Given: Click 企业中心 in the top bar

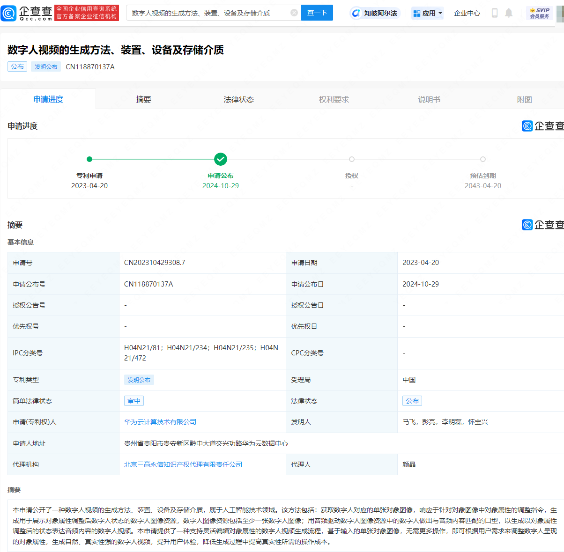Looking at the screenshot, I should coord(467,13).
